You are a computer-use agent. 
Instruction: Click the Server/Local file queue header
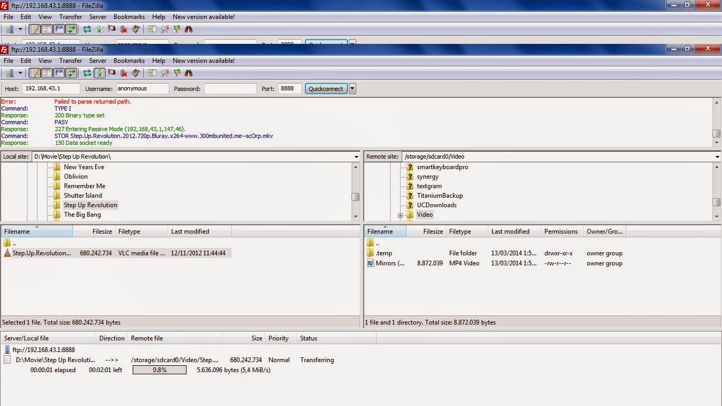click(x=49, y=338)
